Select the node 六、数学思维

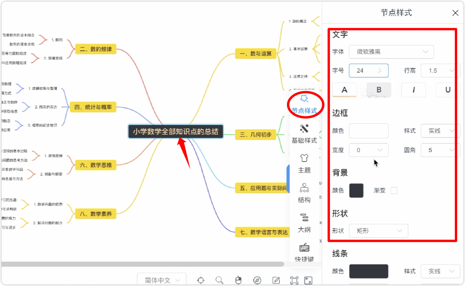(x=96, y=165)
